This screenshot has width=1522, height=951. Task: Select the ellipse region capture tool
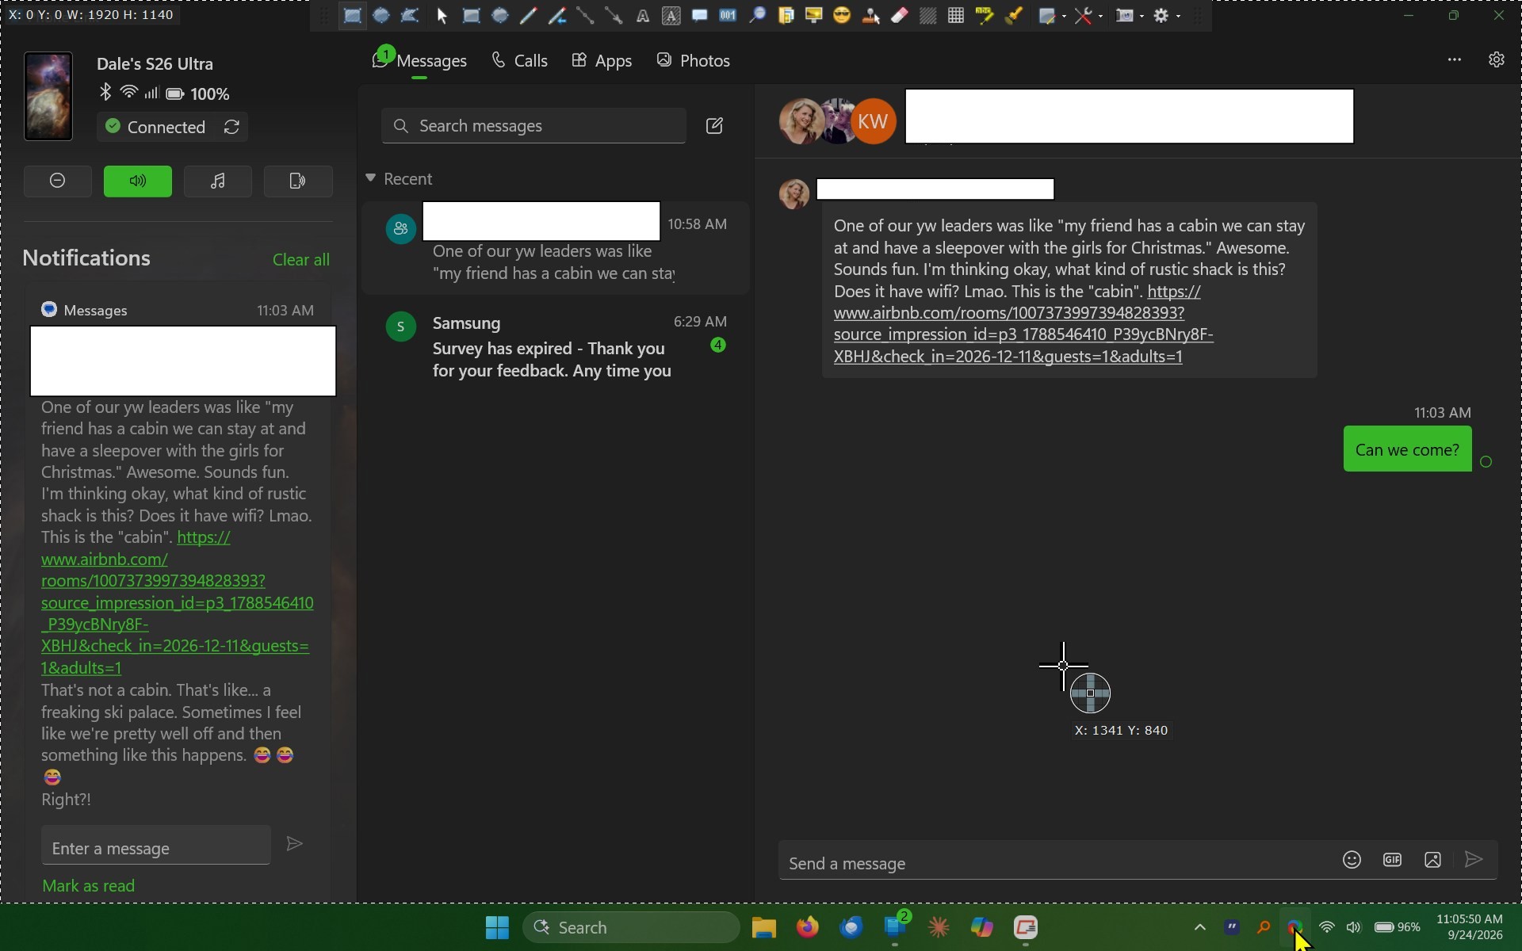[381, 15]
